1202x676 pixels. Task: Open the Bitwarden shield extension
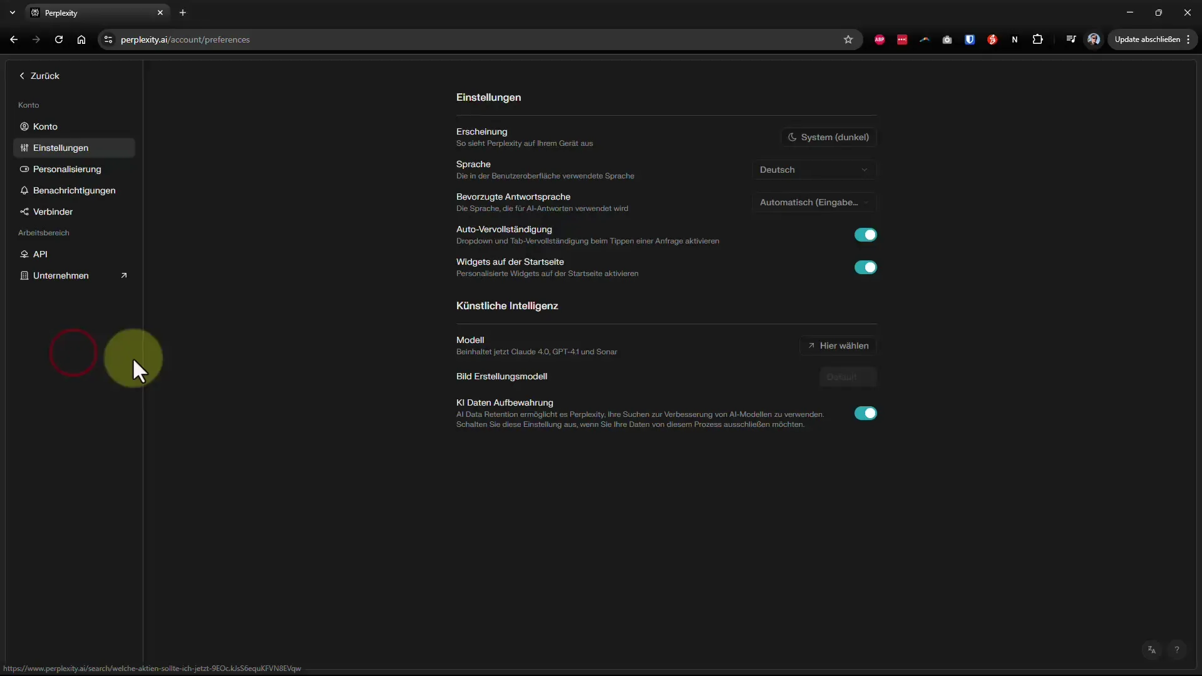click(x=970, y=39)
